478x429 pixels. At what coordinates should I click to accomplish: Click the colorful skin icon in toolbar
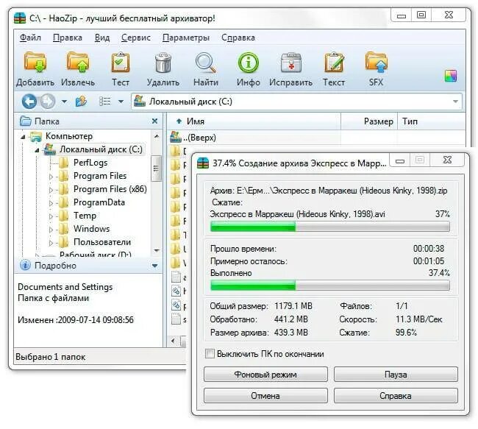coord(451,76)
